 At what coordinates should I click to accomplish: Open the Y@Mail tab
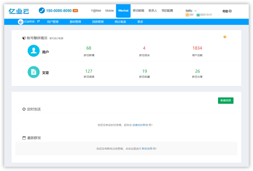(96, 11)
